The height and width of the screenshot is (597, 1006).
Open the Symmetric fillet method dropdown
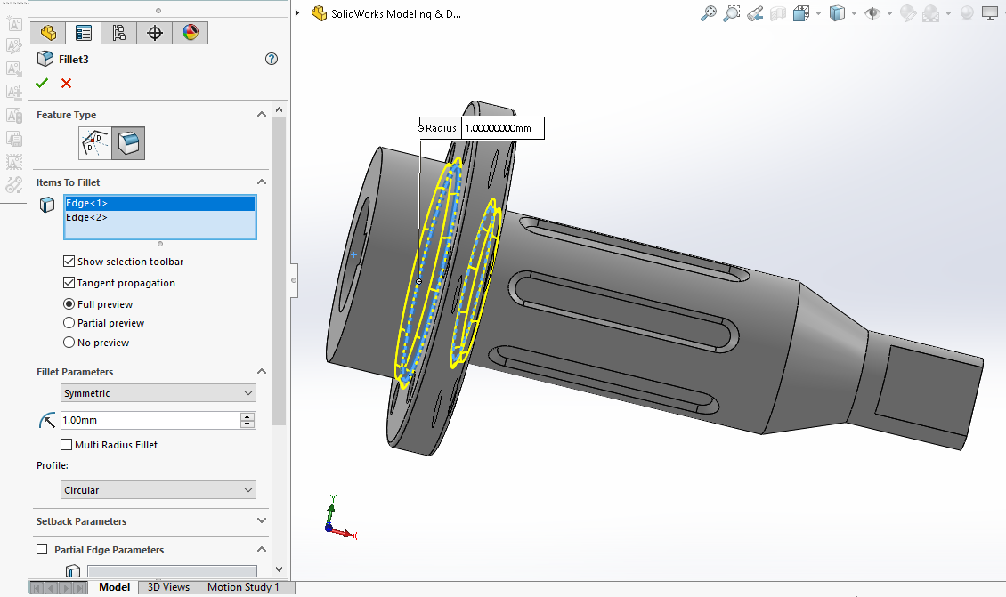[158, 393]
